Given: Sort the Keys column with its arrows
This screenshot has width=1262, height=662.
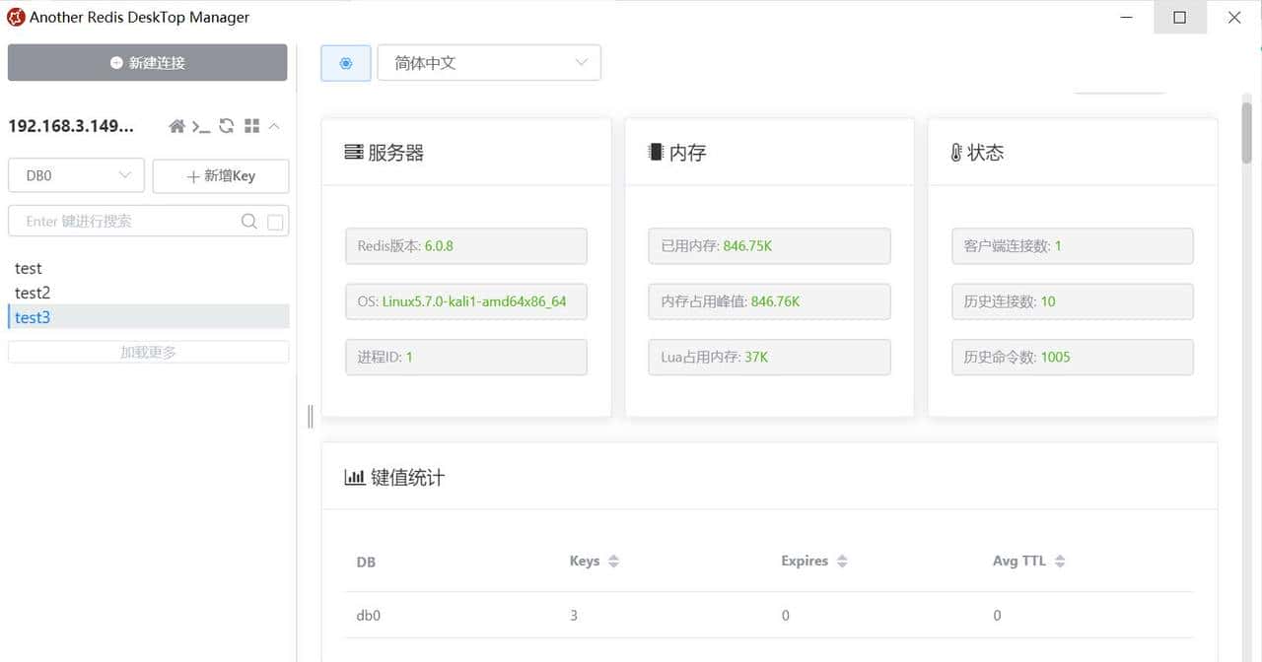Looking at the screenshot, I should [612, 561].
